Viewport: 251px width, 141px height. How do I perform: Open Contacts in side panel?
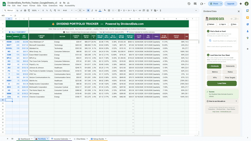247,31
